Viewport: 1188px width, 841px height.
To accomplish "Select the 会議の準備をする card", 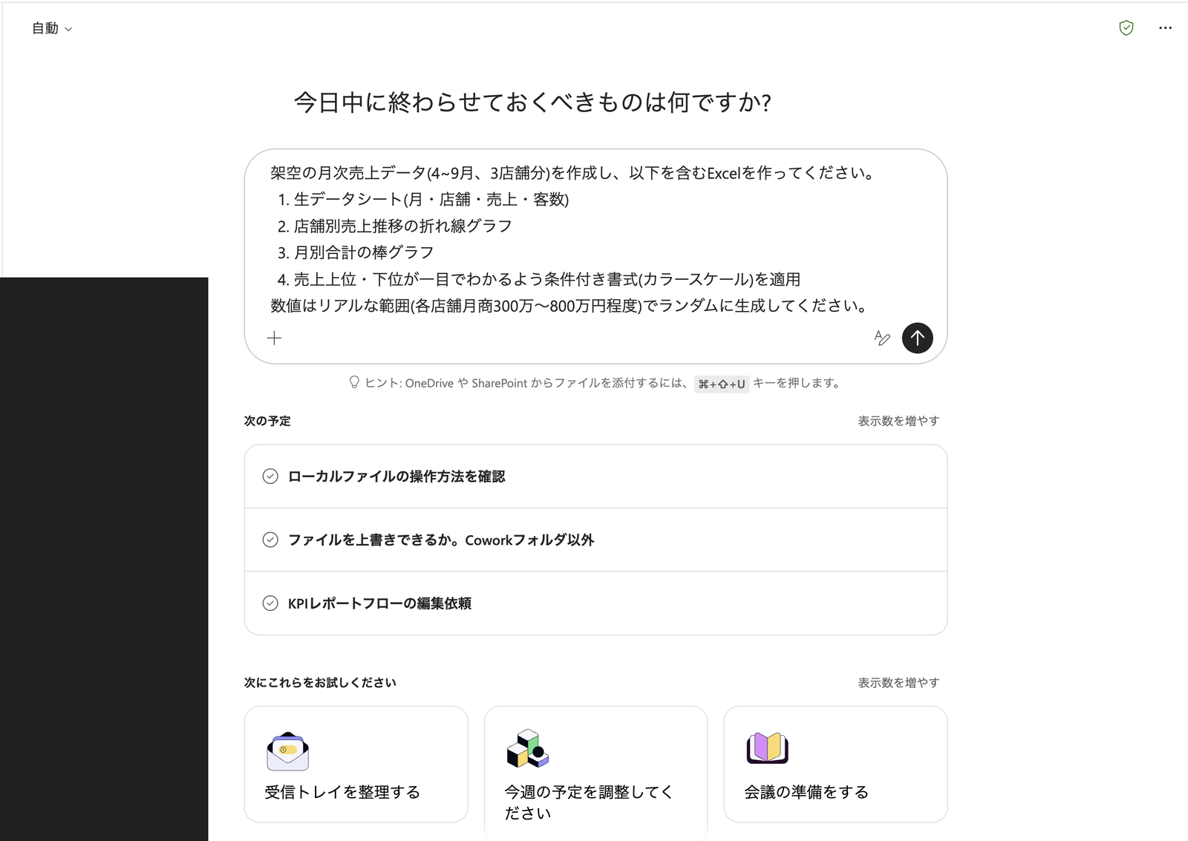I will click(x=835, y=764).
